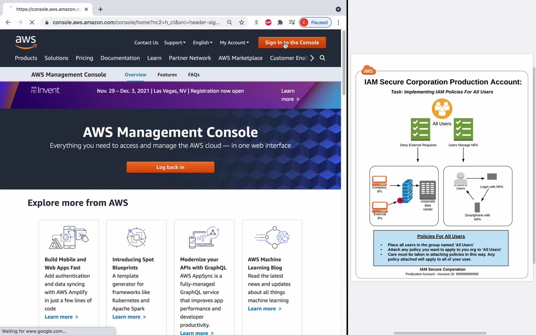The width and height of the screenshot is (536, 335).
Task: Click All Users group icon in diagram
Action: click(x=442, y=109)
